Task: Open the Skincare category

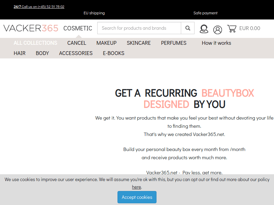Action: 139,43
